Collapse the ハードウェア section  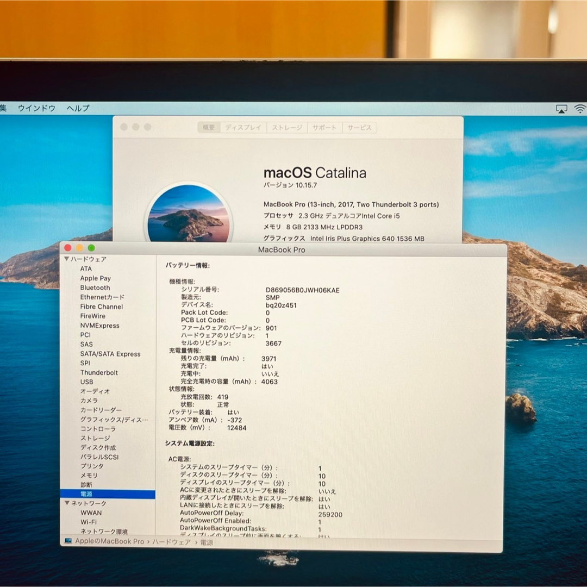(x=67, y=259)
